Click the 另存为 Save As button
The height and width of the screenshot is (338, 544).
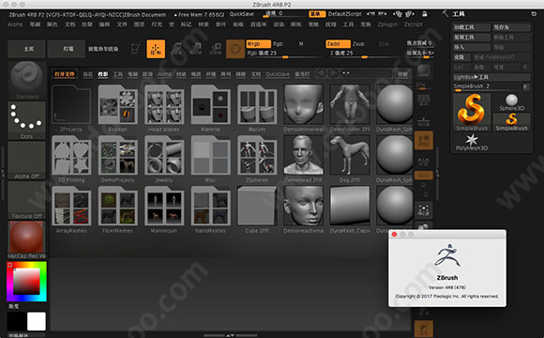pos(511,27)
